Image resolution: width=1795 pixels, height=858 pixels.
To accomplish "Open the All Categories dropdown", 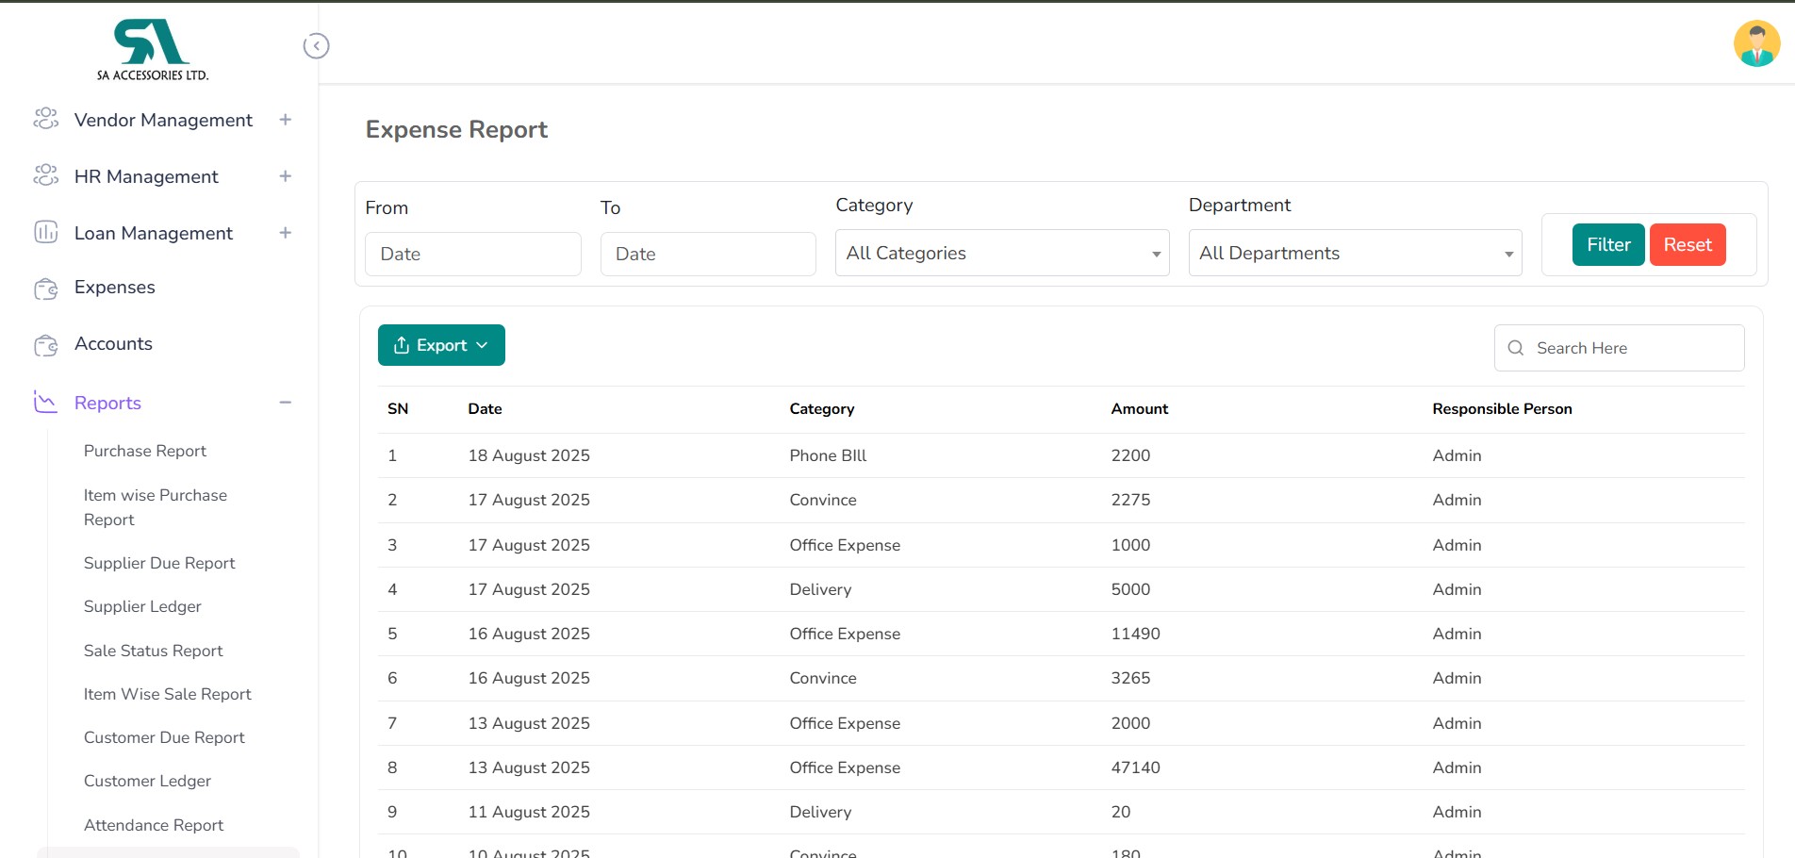I will coord(1001,254).
